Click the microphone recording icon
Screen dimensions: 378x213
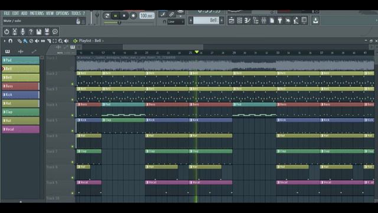tap(22, 31)
